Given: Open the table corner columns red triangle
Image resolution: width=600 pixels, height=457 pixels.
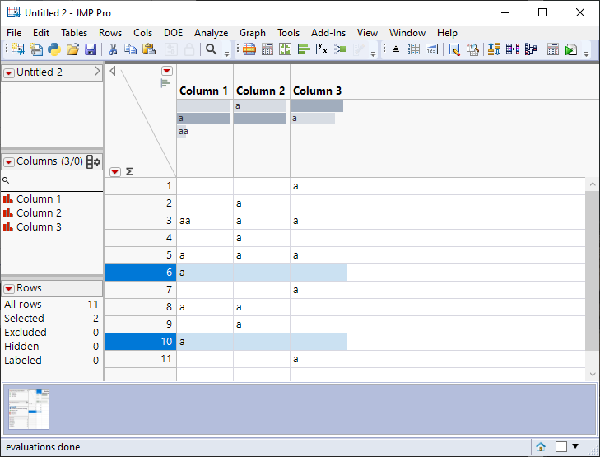Looking at the screenshot, I should (167, 71).
